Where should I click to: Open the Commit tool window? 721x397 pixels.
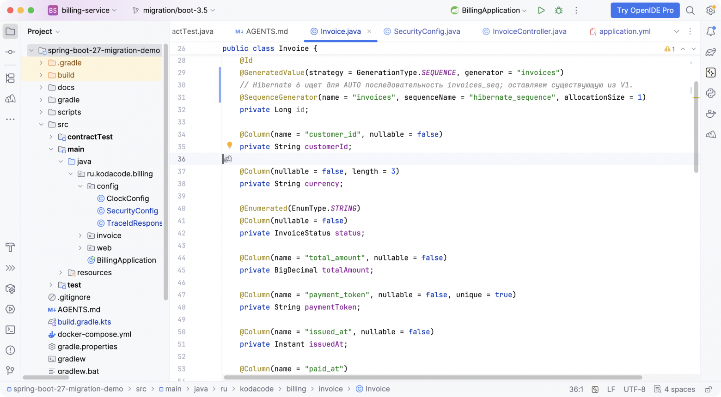coord(10,52)
